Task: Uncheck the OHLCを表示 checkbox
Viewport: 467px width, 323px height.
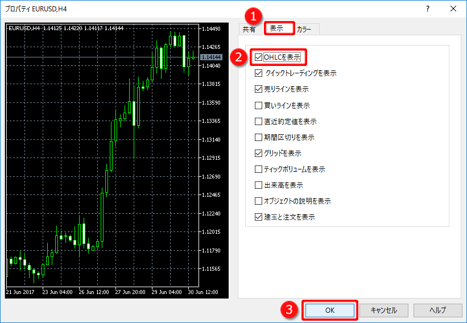Action: click(x=259, y=57)
